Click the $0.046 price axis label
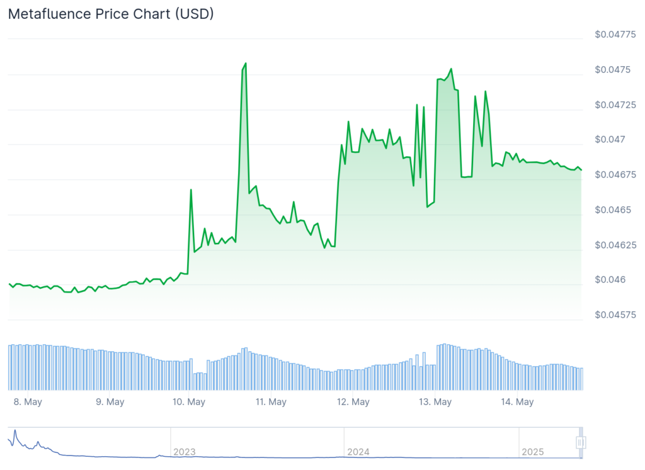The height and width of the screenshot is (470, 645). 610,279
